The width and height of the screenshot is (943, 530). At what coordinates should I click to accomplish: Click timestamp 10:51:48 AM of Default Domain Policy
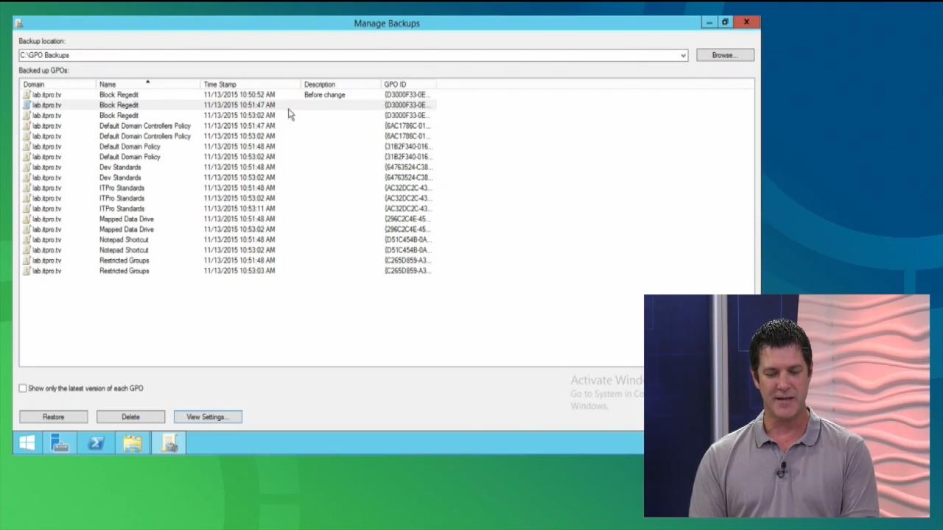(x=239, y=146)
